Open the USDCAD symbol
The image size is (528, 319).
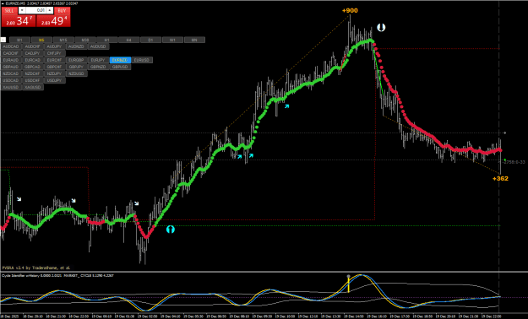[11, 80]
